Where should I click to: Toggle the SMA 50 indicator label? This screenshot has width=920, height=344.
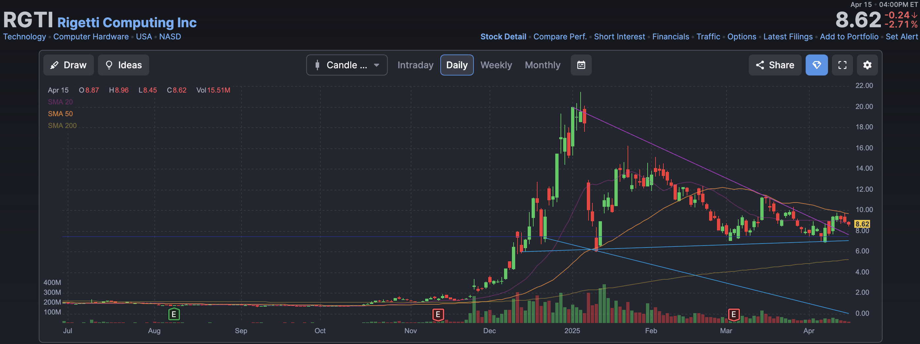pos(60,114)
